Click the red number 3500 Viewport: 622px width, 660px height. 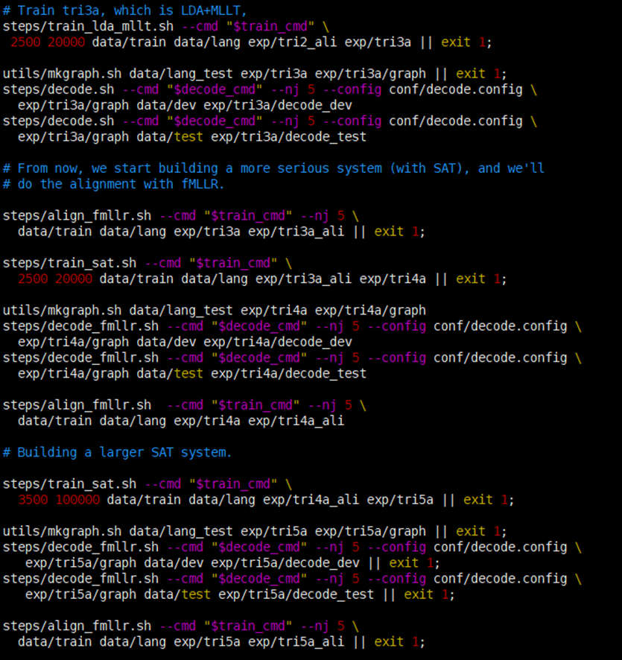[34, 500]
